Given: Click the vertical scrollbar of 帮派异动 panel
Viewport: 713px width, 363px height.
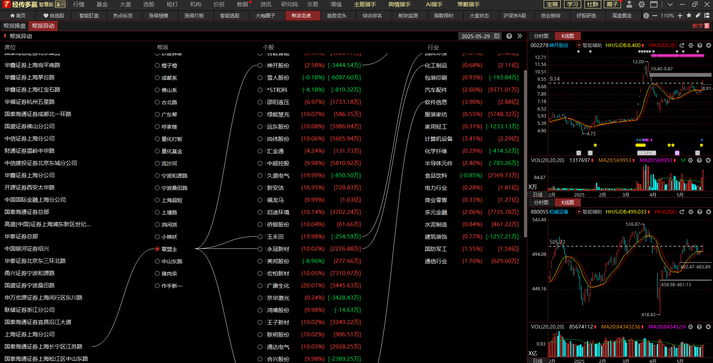Looking at the screenshot, I should (525, 154).
